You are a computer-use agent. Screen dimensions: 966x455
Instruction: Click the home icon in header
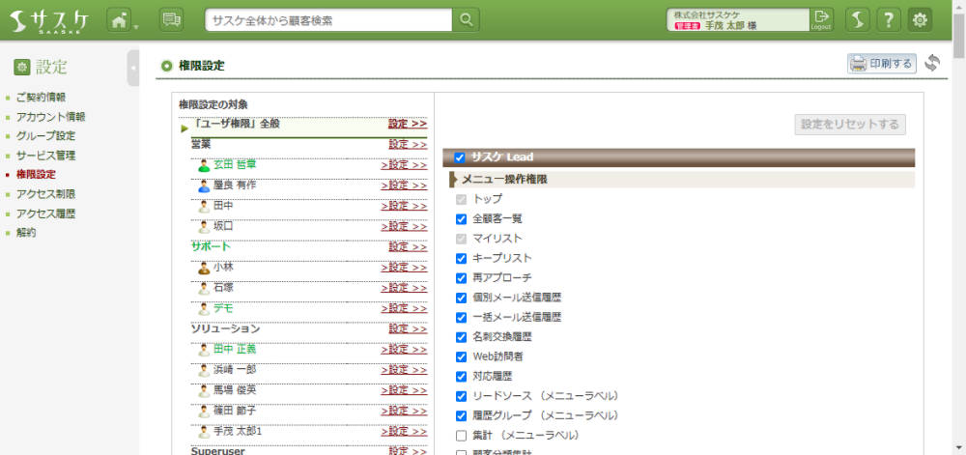[x=118, y=20]
